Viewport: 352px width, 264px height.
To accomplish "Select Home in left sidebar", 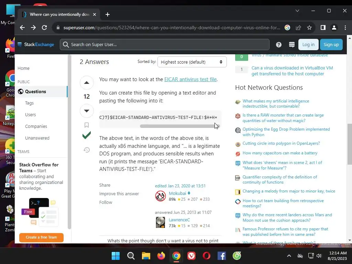I will point(24,68).
